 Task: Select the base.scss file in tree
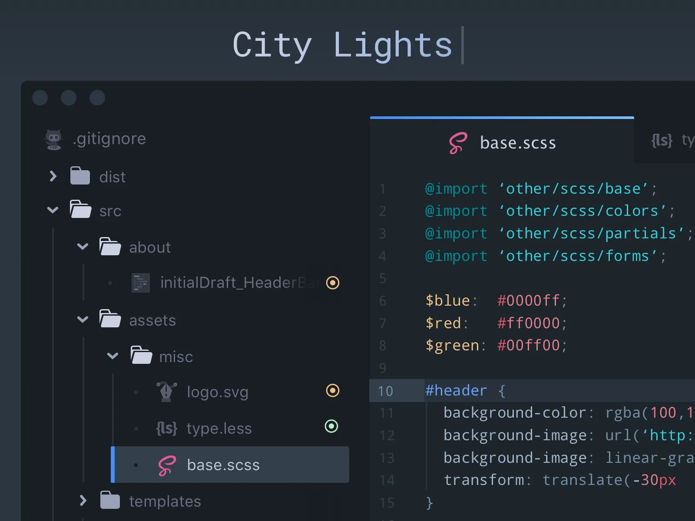point(230,465)
